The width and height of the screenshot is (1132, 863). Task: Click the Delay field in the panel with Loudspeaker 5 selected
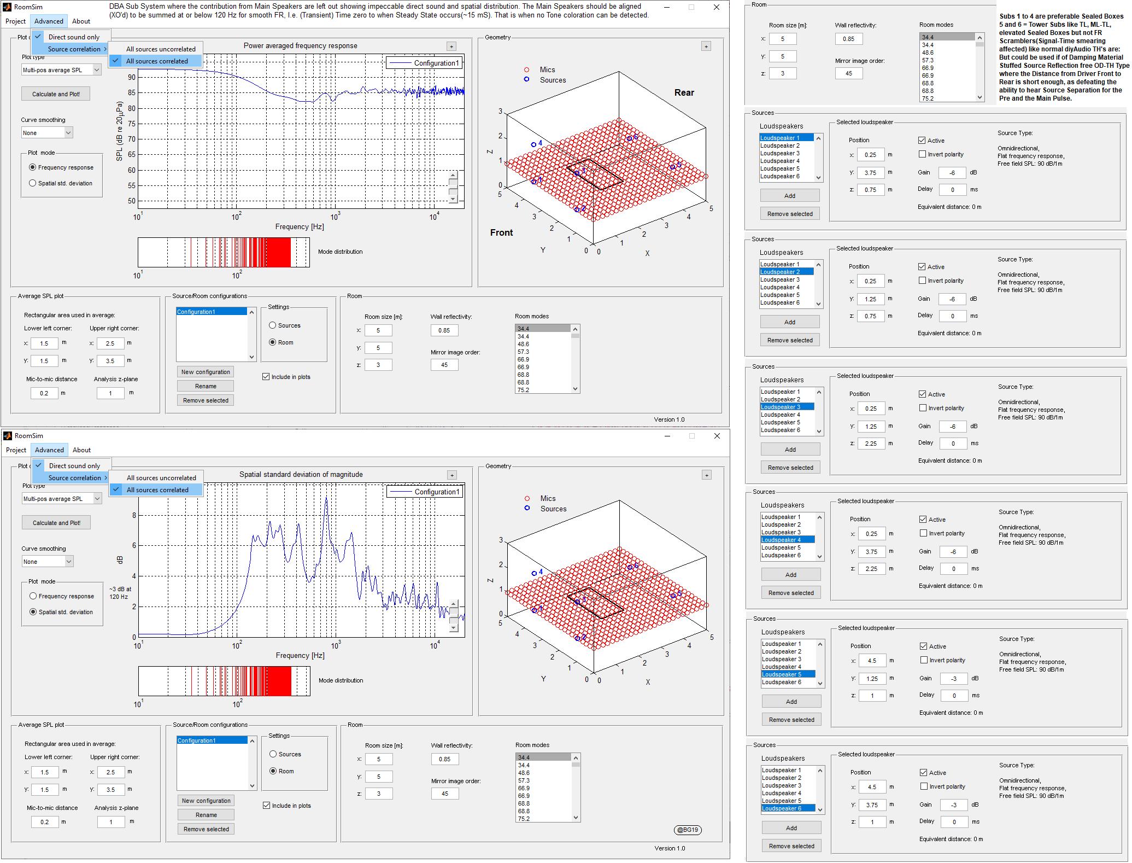[x=954, y=696]
